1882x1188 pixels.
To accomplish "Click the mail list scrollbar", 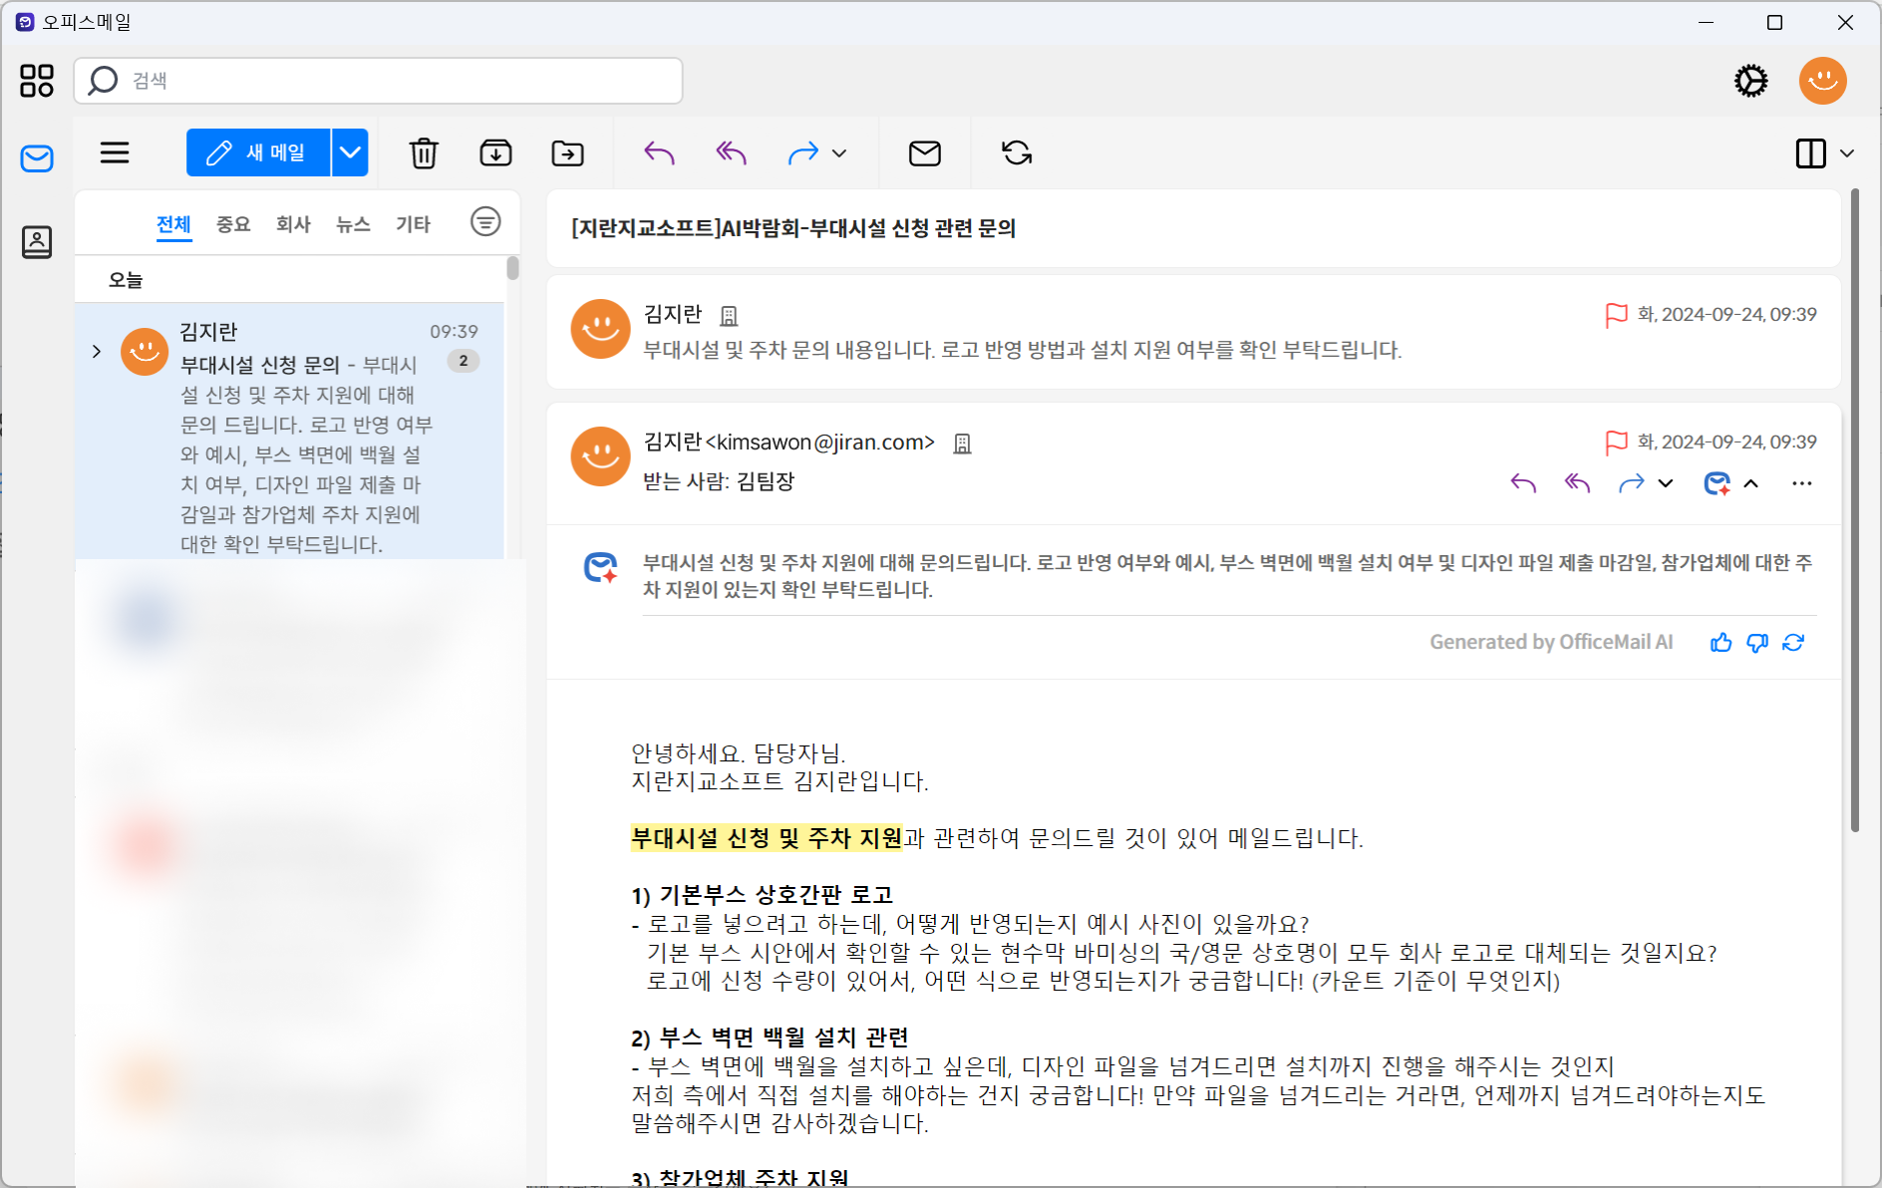I will click(x=512, y=269).
